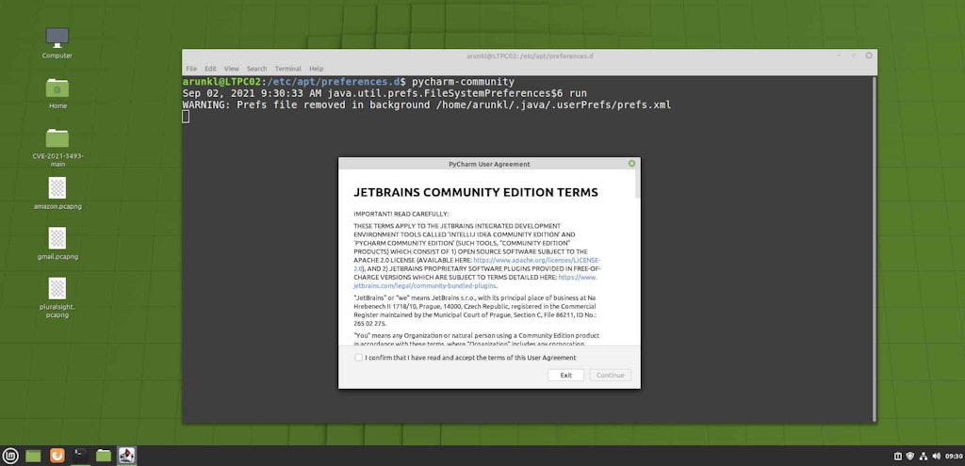This screenshot has height=466, width=965.
Task: Click the agreement dialog scrollbar thumb
Action: click(x=638, y=184)
